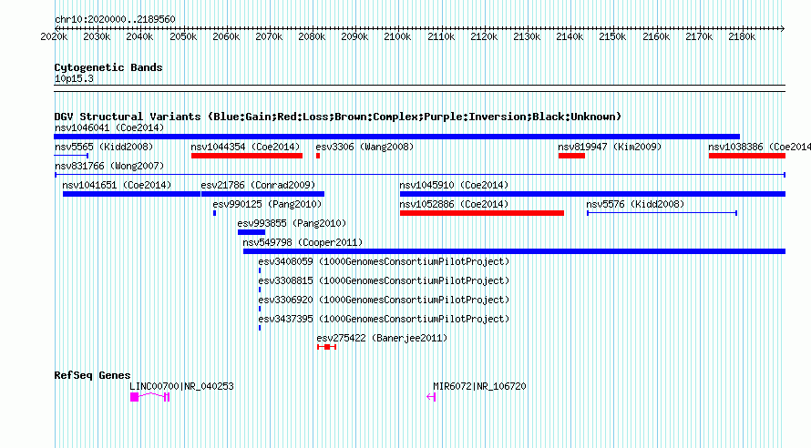Screen dimensions: 811x448
Task: Click the thin nsv5576 gain line
Action: click(x=662, y=213)
